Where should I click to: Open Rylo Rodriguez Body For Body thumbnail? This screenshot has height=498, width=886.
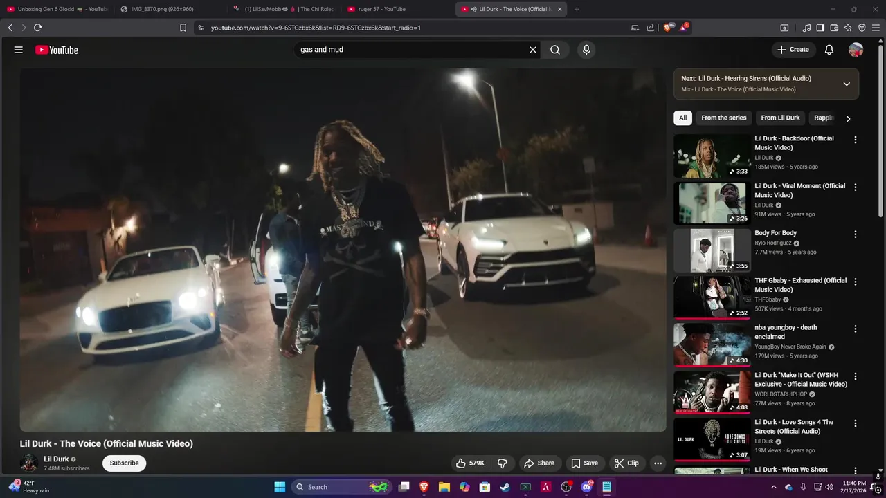coord(712,250)
